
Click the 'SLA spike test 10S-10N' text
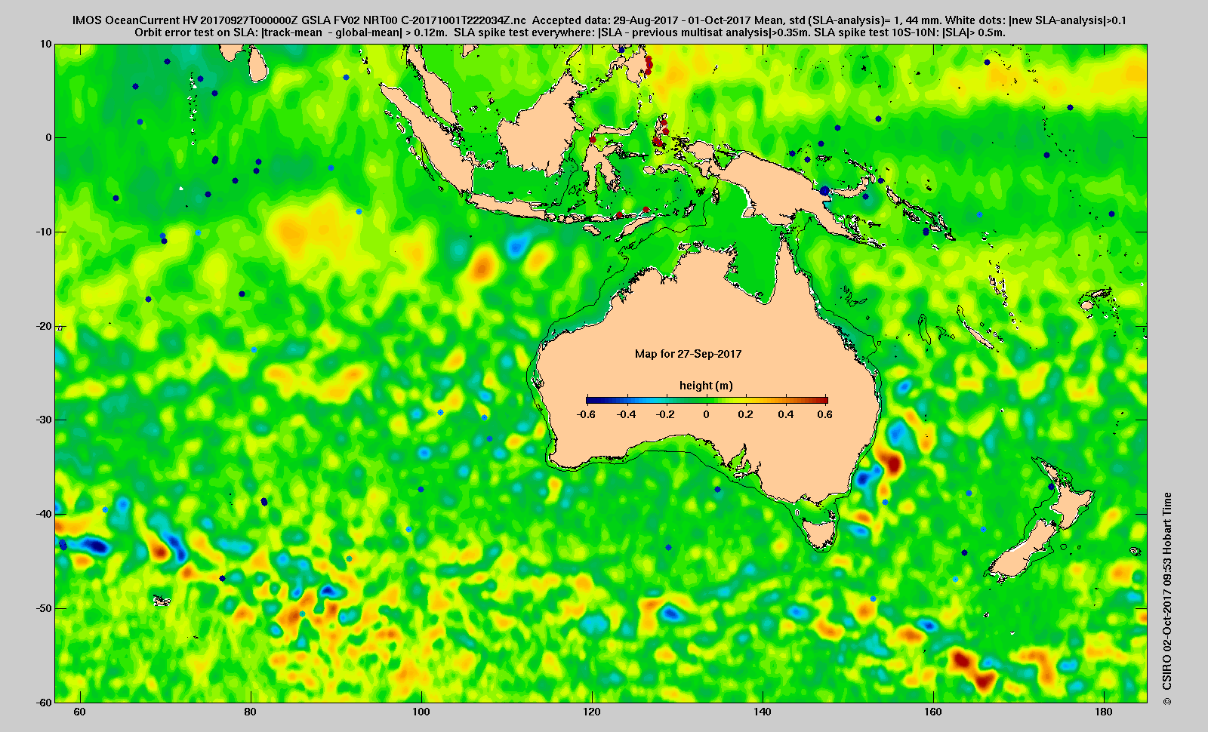coord(875,32)
